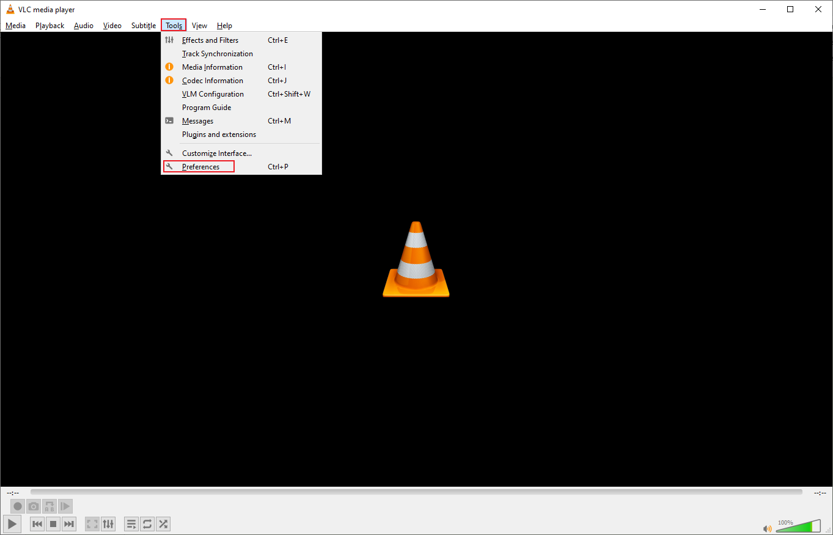The width and height of the screenshot is (833, 535).
Task: Open Preferences from the Tools menu
Action: pos(200,166)
